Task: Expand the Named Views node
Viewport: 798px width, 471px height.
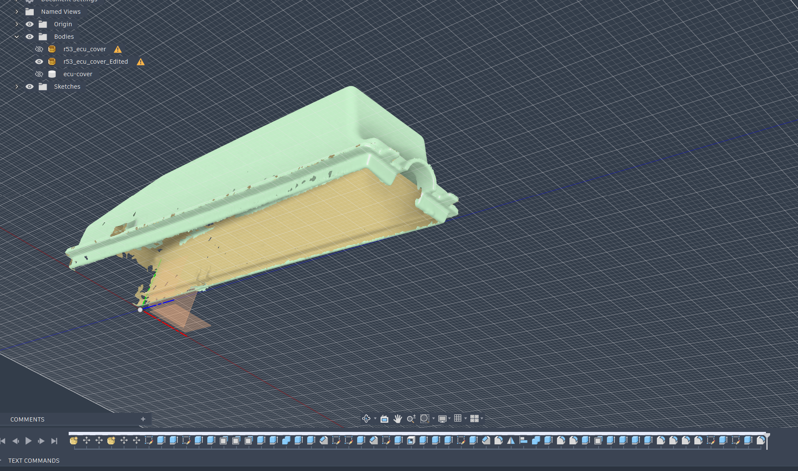Action: pos(17,12)
